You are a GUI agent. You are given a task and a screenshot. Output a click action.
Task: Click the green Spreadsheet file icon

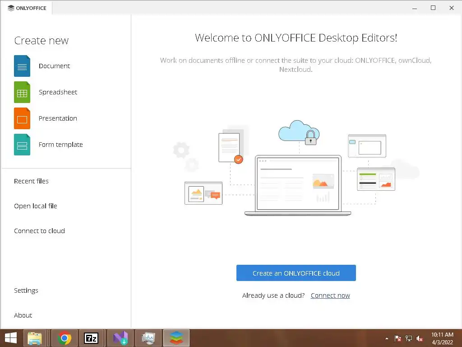(22, 92)
